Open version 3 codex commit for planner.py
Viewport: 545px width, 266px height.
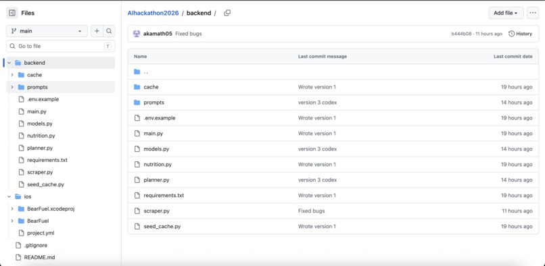(317, 180)
